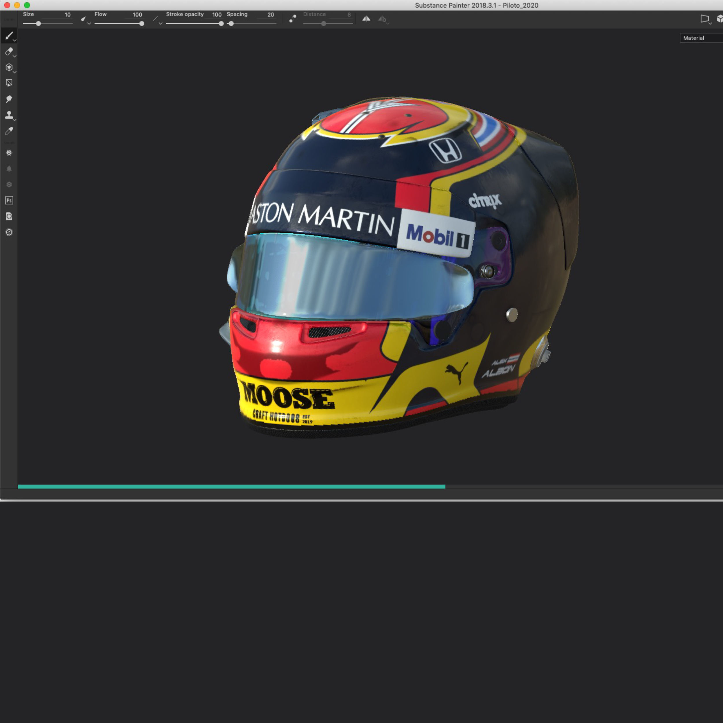Screen dimensions: 723x723
Task: Select the Smudge tool
Action: click(x=9, y=99)
